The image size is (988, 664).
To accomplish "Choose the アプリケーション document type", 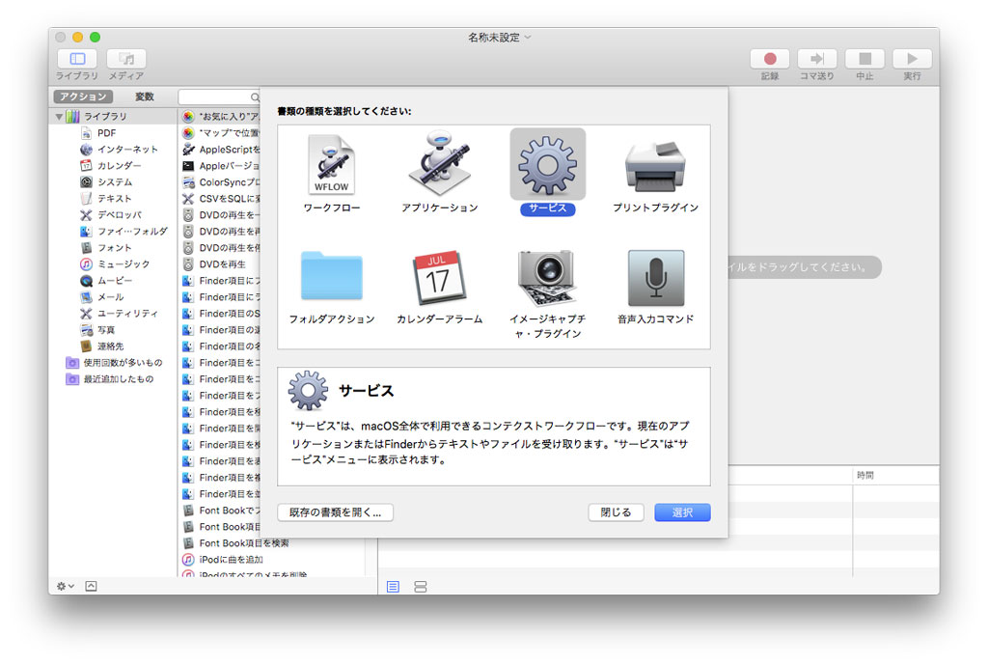I will [439, 164].
